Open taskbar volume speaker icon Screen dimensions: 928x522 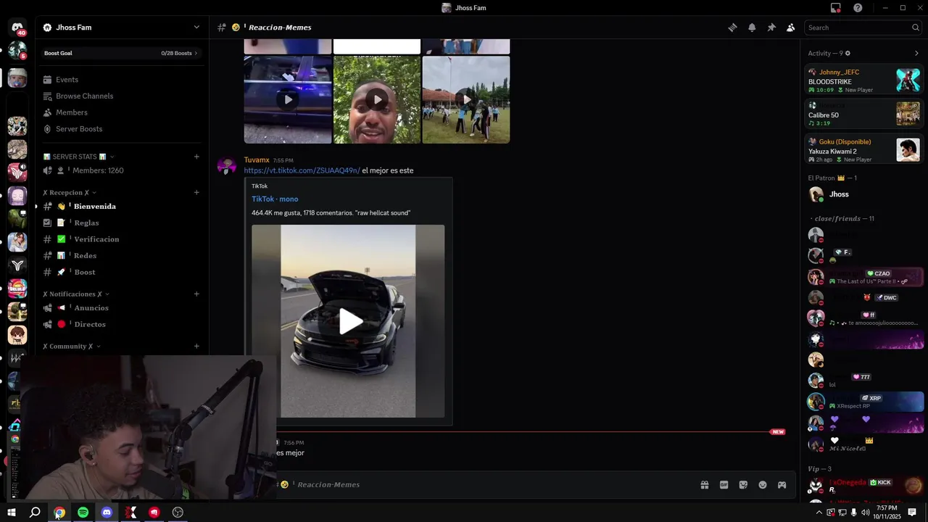[x=866, y=513]
